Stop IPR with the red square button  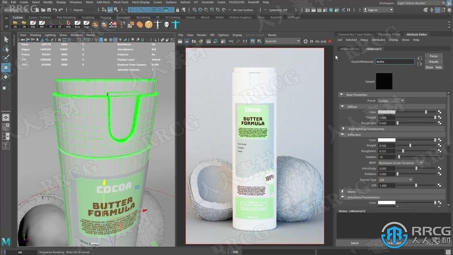coord(330,41)
